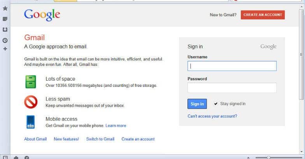
Task: Click the 'Sign in' heading in box
Action: point(195,47)
